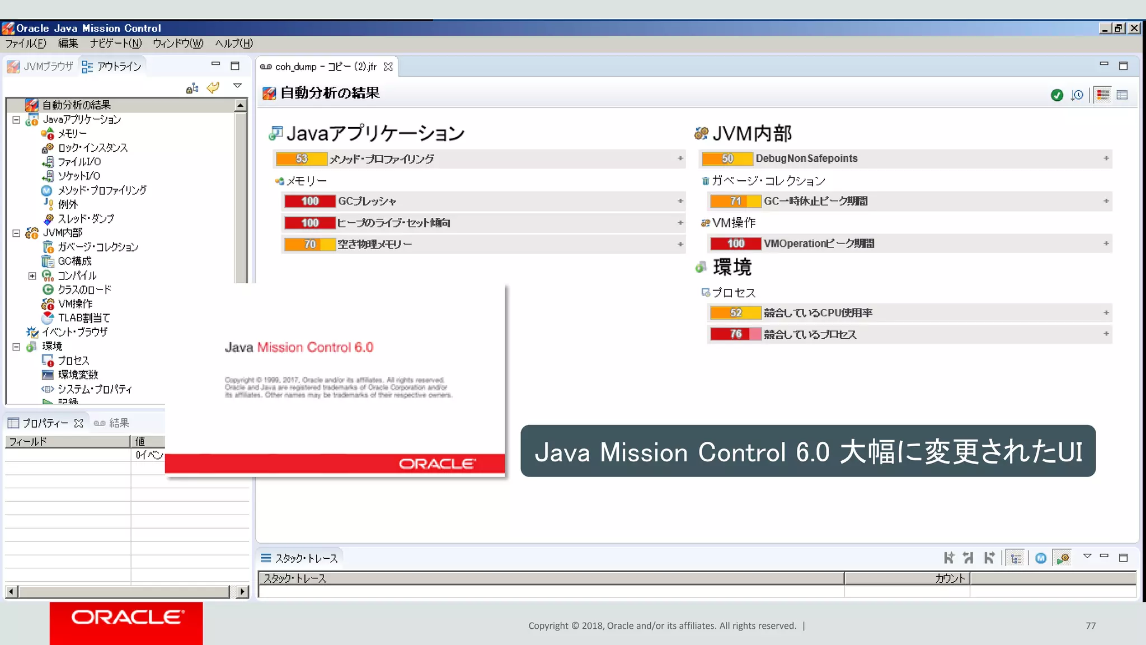Open TLAB割当て page in outline
1146x645 pixels.
click(84, 317)
